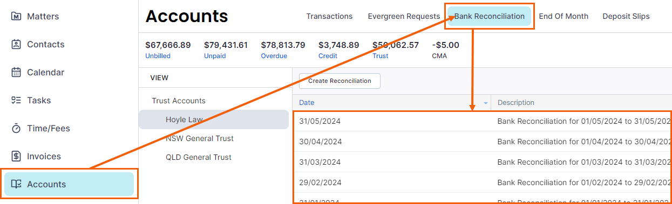Open the Deposit Slips tab
This screenshot has width=672, height=204.
pos(626,16)
